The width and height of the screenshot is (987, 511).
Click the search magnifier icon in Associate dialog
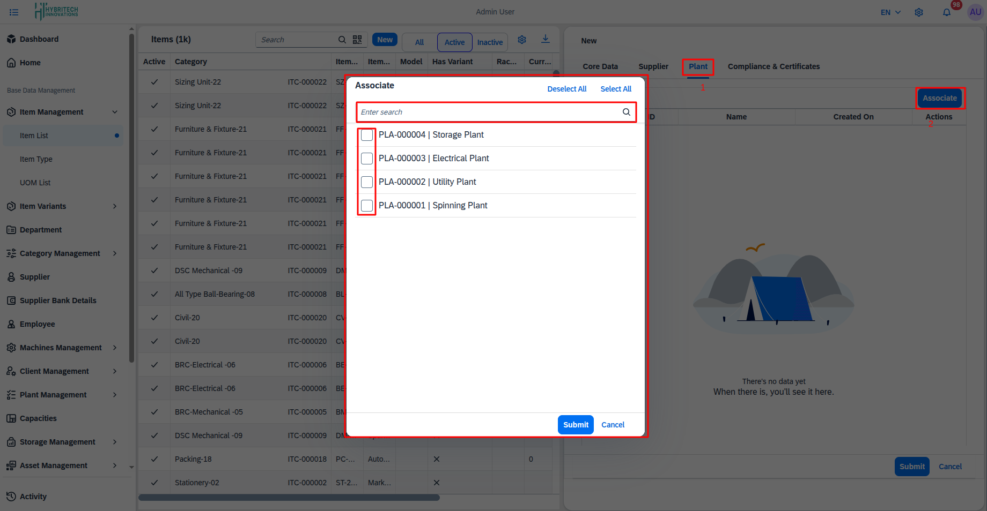[626, 112]
